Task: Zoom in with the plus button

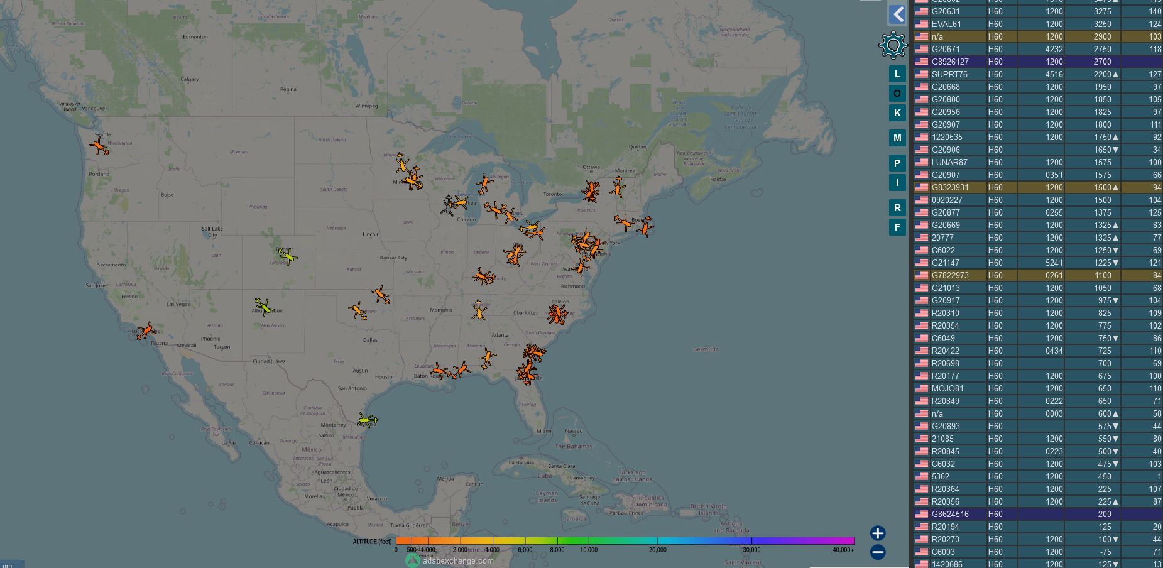Action: coord(878,533)
